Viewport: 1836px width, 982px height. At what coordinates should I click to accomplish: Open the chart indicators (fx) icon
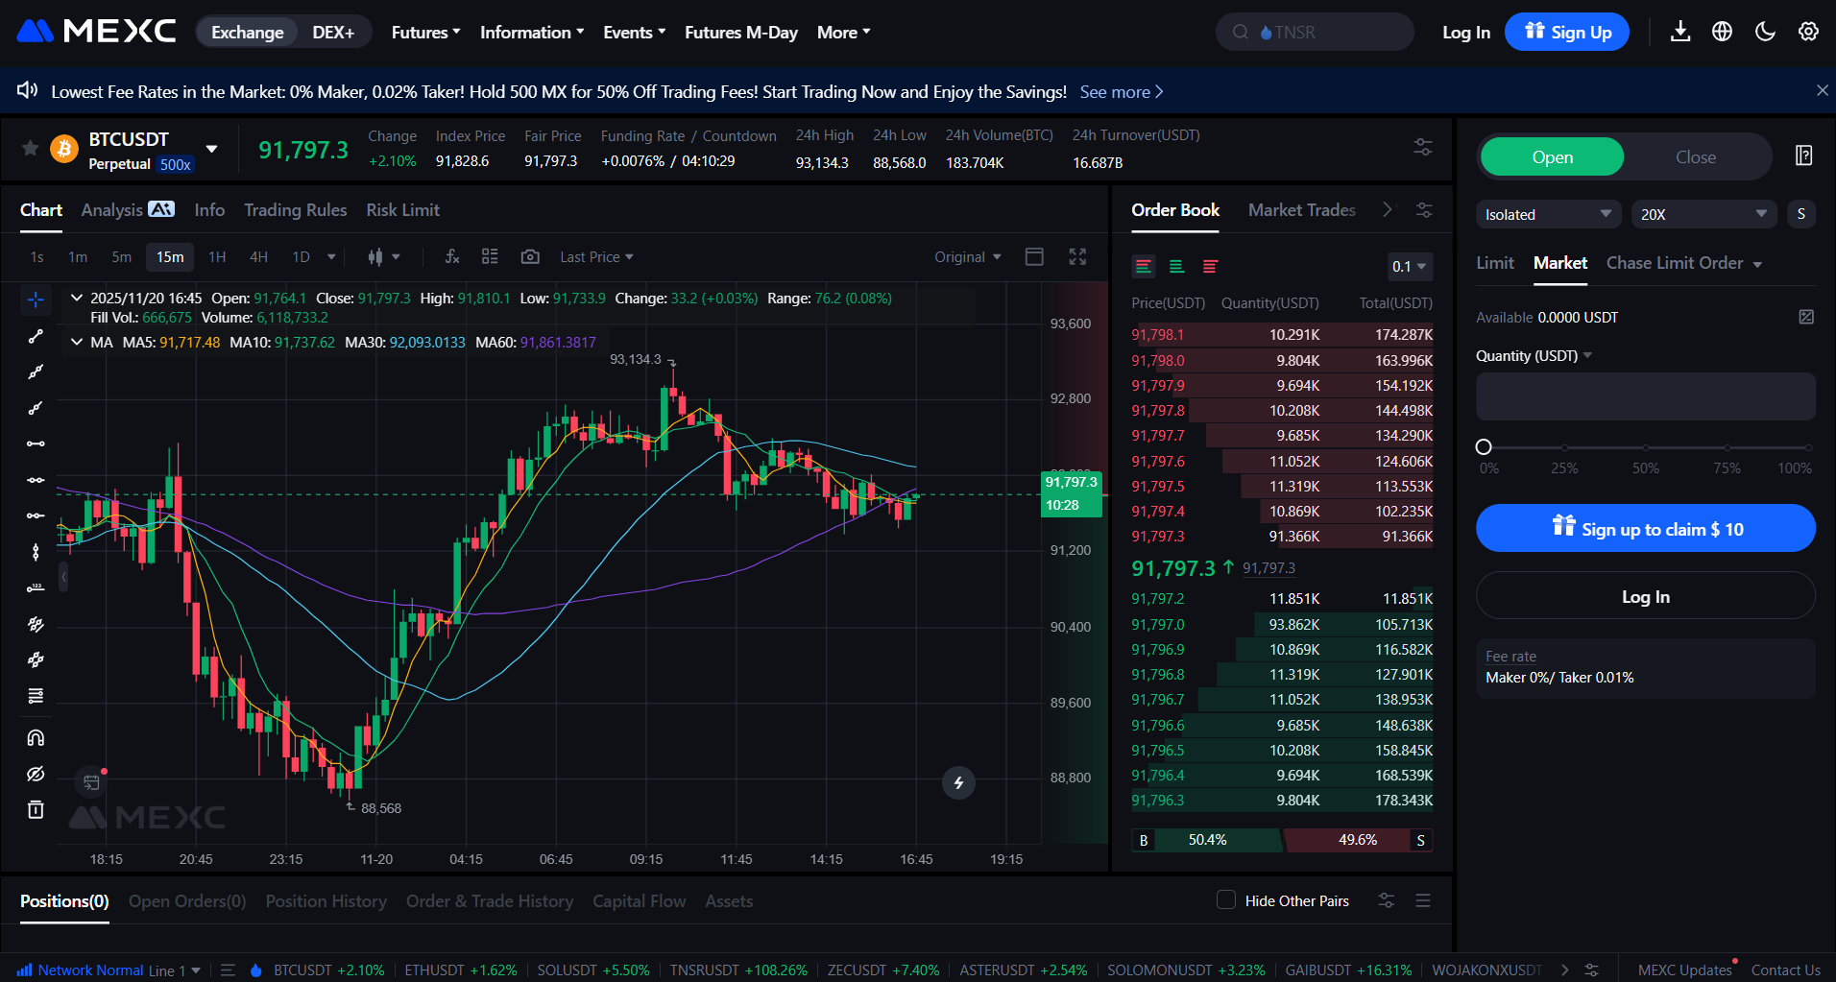coord(452,256)
